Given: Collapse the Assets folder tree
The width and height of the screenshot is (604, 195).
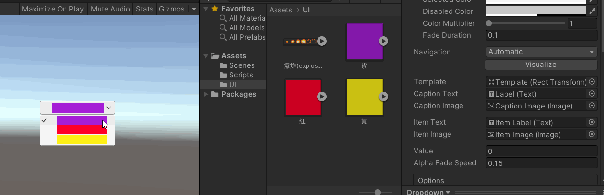Looking at the screenshot, I should click(206, 56).
